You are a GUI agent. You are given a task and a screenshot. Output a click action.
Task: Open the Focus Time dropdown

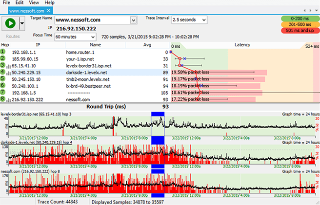pos(93,37)
